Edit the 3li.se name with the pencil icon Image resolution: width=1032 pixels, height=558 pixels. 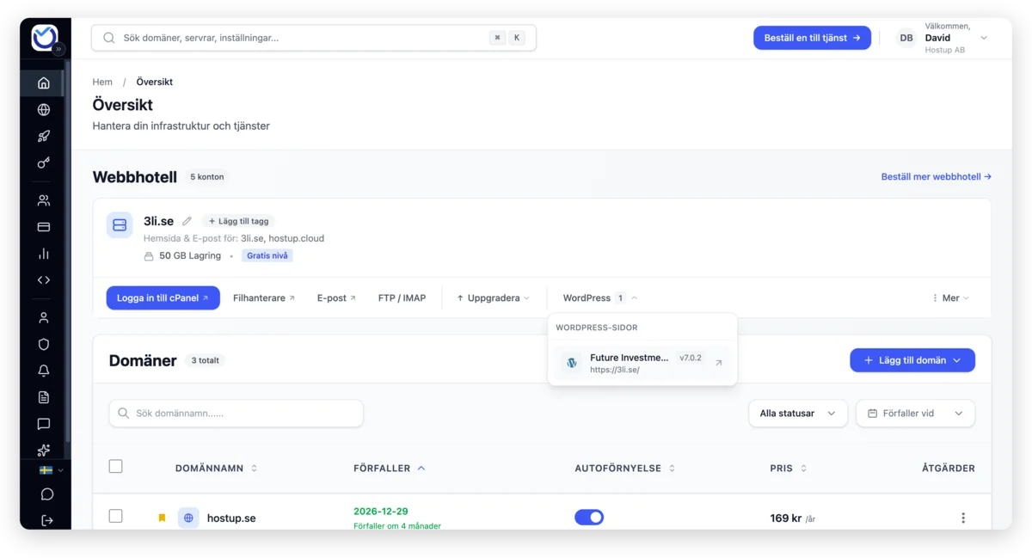tap(187, 221)
